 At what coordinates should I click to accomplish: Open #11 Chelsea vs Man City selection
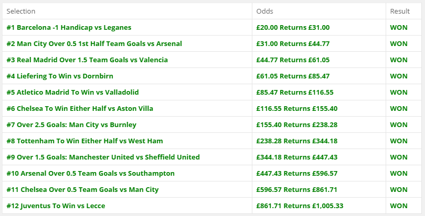point(82,189)
